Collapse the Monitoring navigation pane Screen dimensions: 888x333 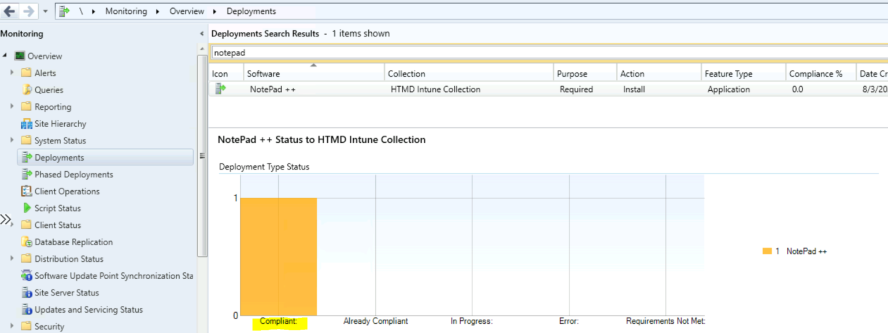tap(201, 34)
